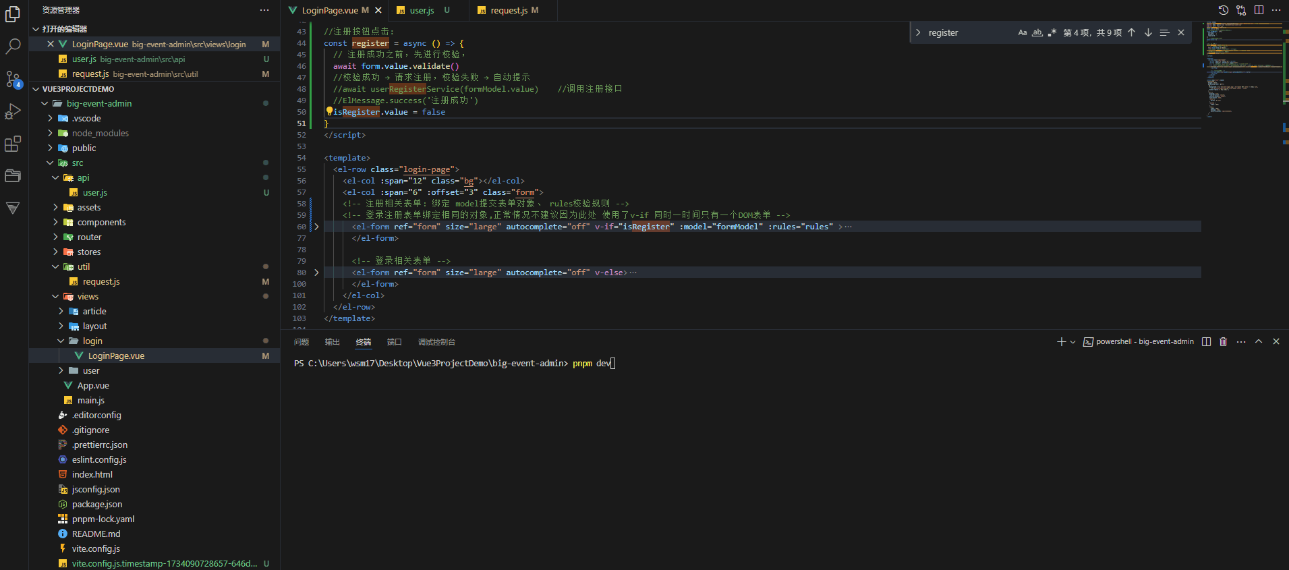Split the editor to the right
The height and width of the screenshot is (570, 1289).
1259,10
